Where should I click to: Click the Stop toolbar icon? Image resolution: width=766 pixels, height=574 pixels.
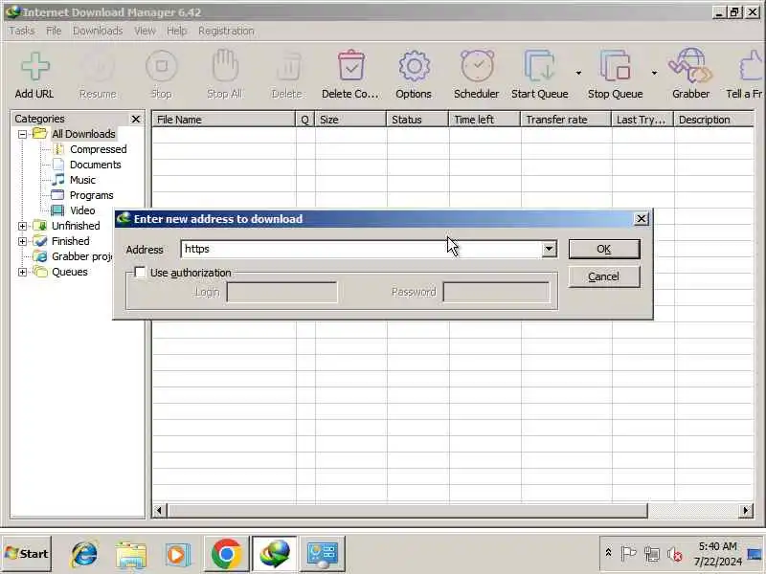tap(161, 66)
